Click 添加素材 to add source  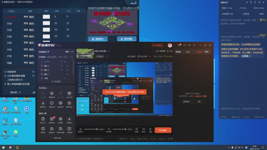[56, 81]
